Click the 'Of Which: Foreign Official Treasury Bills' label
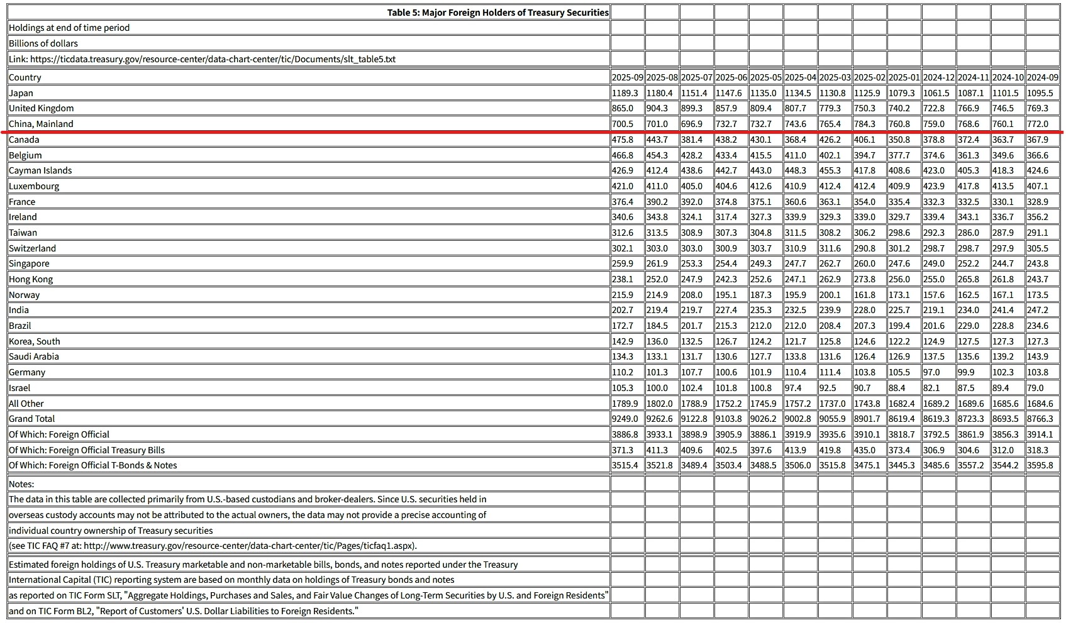This screenshot has width=1066, height=623. (87, 450)
